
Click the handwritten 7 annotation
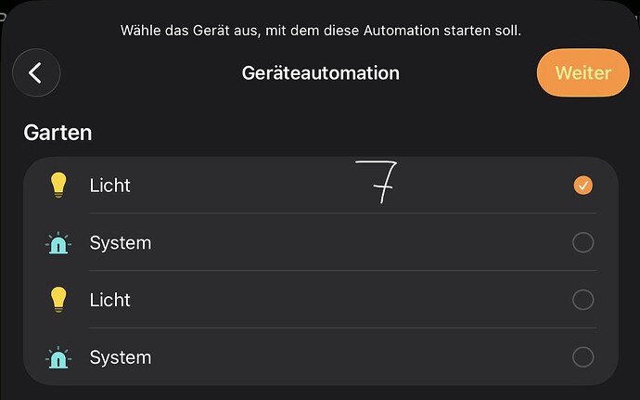(377, 182)
